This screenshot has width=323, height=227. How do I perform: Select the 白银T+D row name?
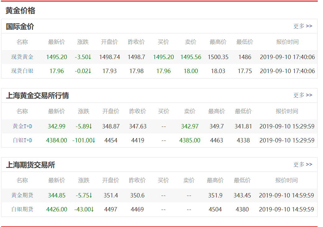click(22, 141)
